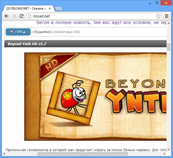Click the address bar showing rsload.net
This screenshot has height=158, width=173.
(94, 16)
